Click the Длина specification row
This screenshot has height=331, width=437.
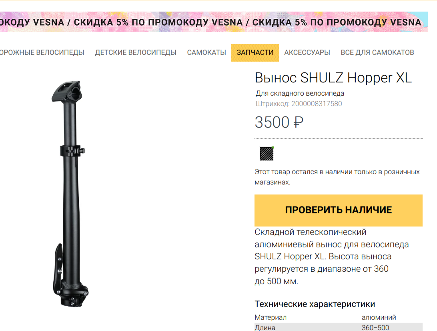click(338, 327)
